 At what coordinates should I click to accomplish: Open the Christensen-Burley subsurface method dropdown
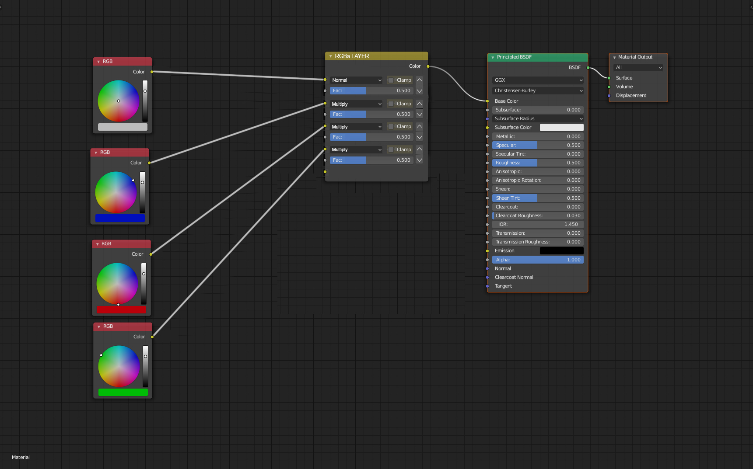point(538,91)
